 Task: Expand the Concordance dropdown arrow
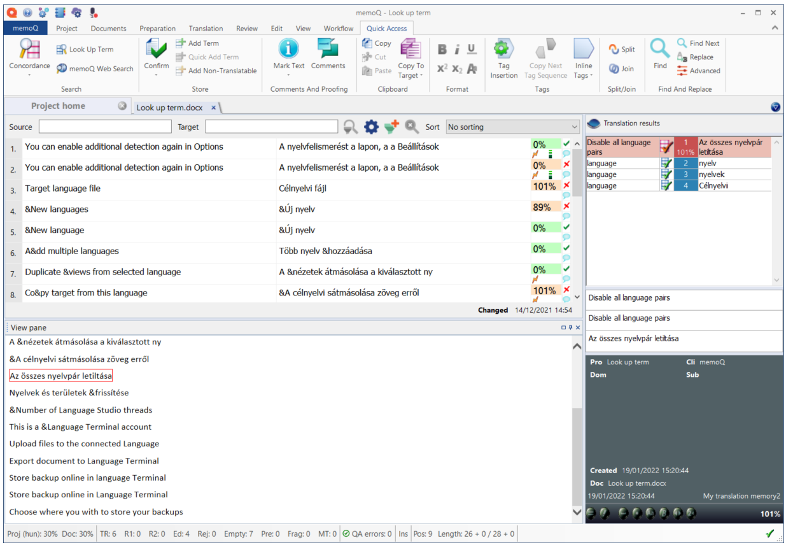(x=29, y=75)
